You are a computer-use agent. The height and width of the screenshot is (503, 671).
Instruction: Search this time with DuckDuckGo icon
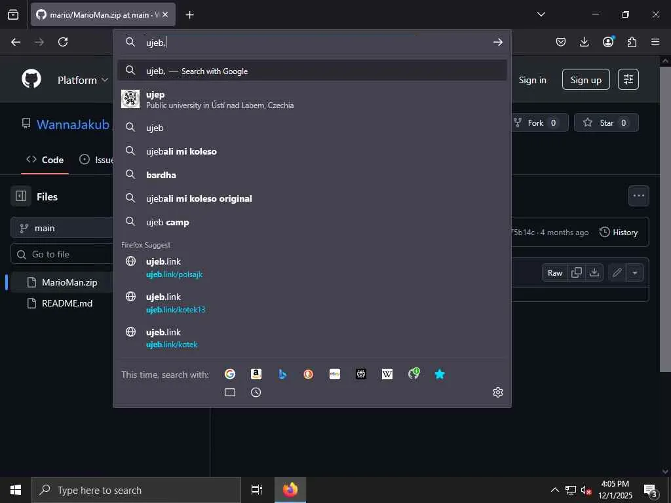(309, 374)
